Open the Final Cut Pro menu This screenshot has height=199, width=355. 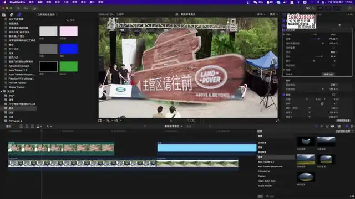pos(17,2)
